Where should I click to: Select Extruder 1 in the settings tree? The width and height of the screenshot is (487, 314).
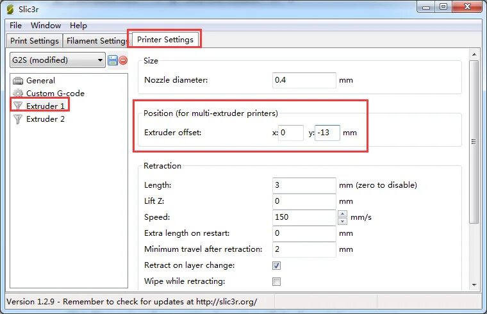click(45, 106)
